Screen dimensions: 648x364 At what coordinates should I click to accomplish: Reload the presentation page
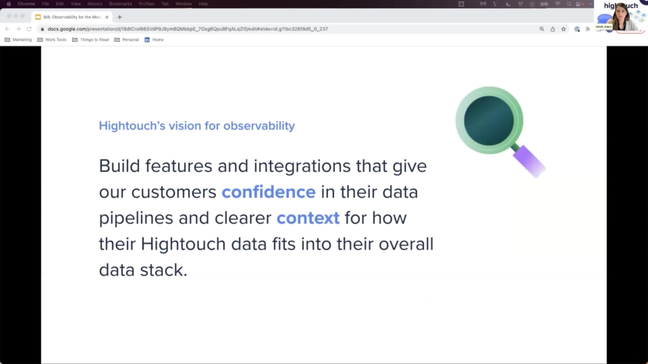click(x=29, y=29)
